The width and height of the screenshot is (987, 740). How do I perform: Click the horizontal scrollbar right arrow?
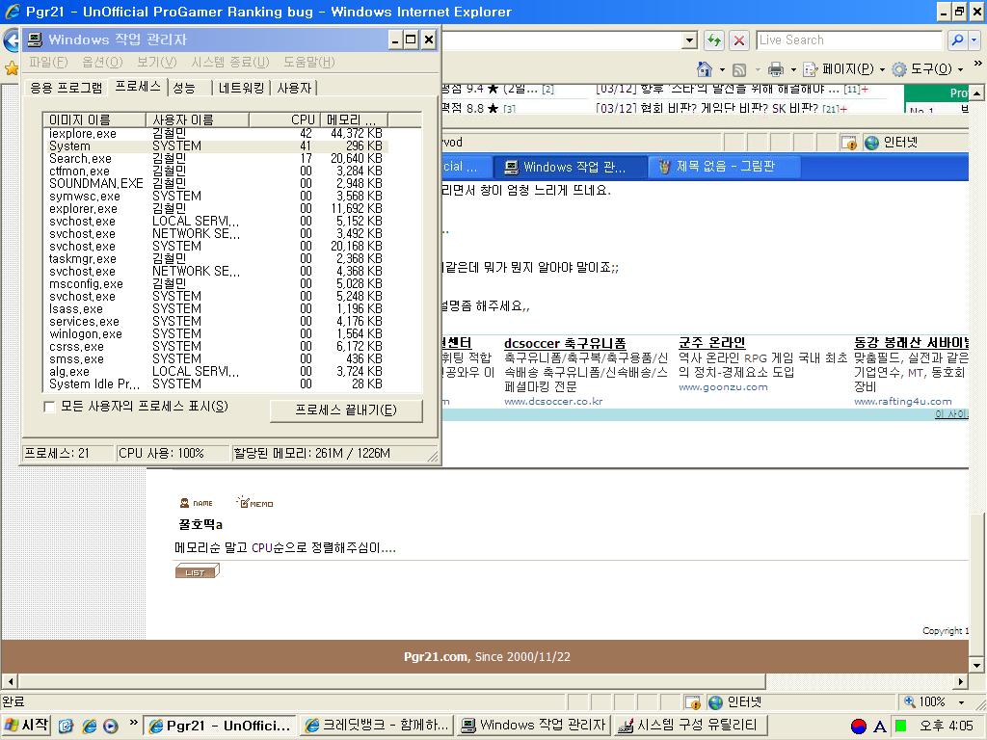(x=961, y=681)
